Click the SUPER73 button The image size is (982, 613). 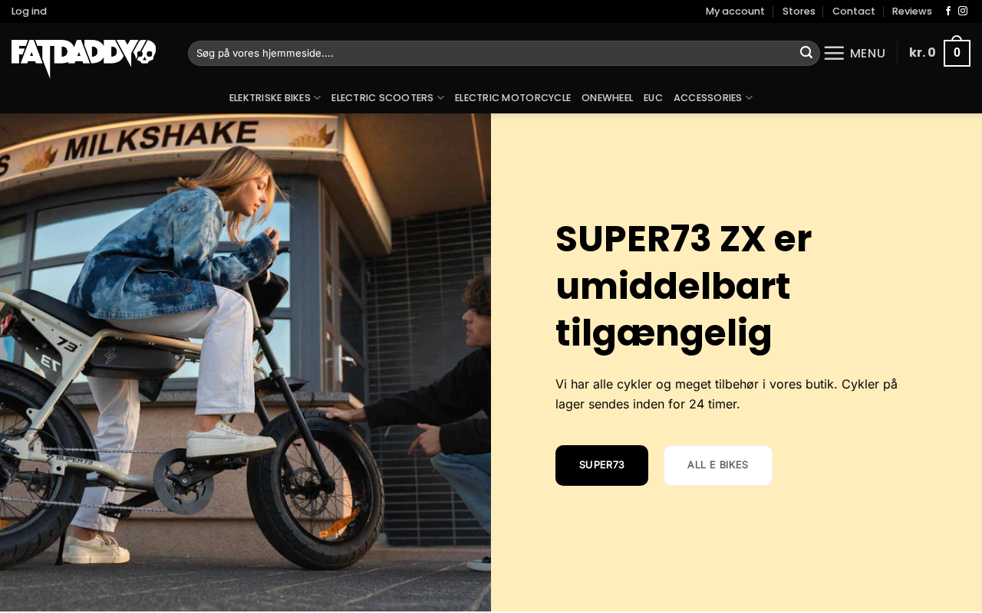pos(601,465)
